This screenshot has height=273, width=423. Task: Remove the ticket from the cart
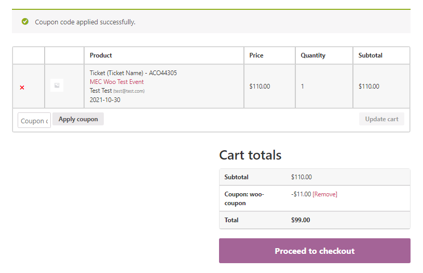coord(22,88)
